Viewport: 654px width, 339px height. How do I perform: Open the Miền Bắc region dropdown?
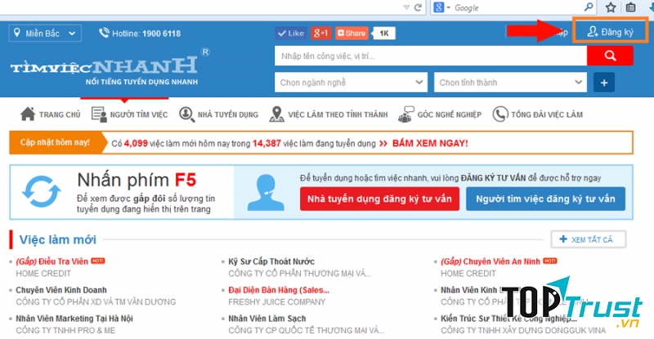[x=45, y=33]
